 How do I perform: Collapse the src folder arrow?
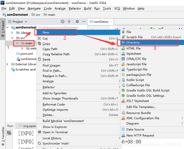12,38
